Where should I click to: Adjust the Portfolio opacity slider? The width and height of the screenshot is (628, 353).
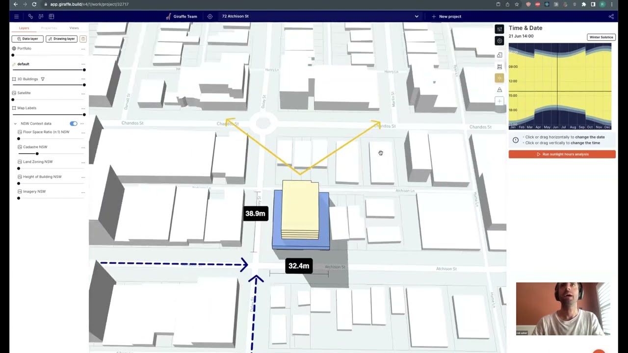[49, 55]
